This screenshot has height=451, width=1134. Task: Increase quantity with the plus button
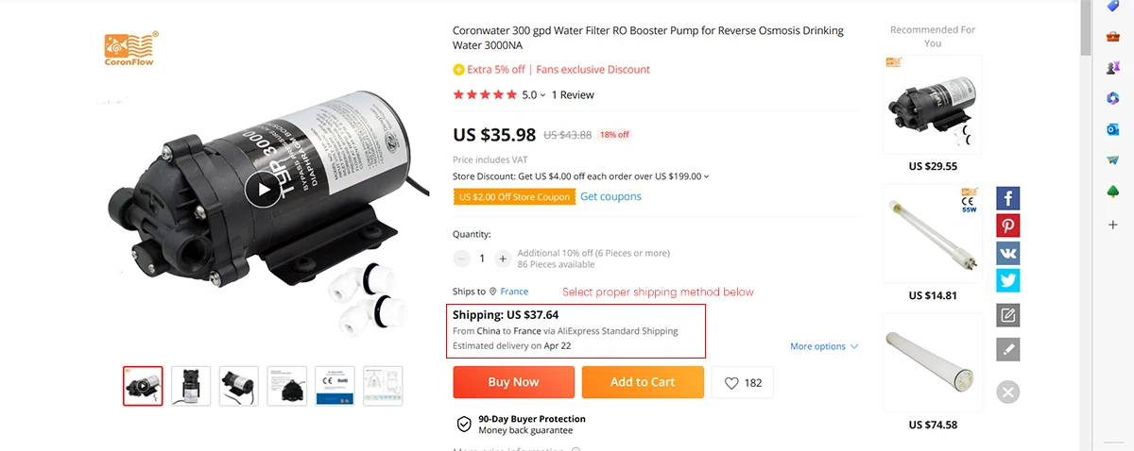[x=503, y=259]
